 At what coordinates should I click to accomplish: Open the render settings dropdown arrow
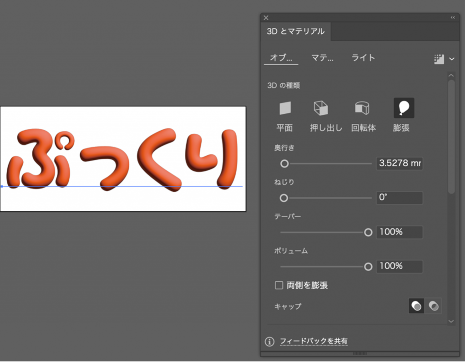452,59
